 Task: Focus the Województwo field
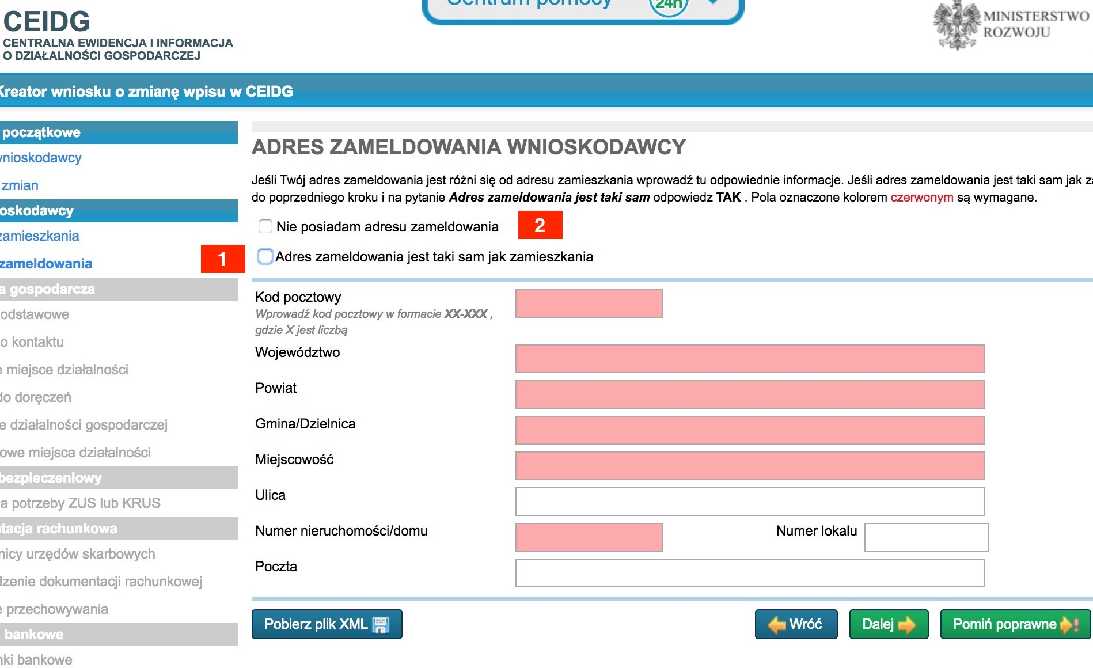[x=750, y=359]
